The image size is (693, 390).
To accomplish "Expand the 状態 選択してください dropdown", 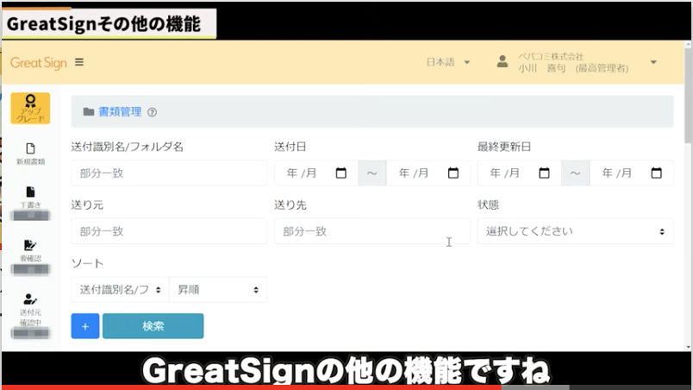I will (575, 231).
